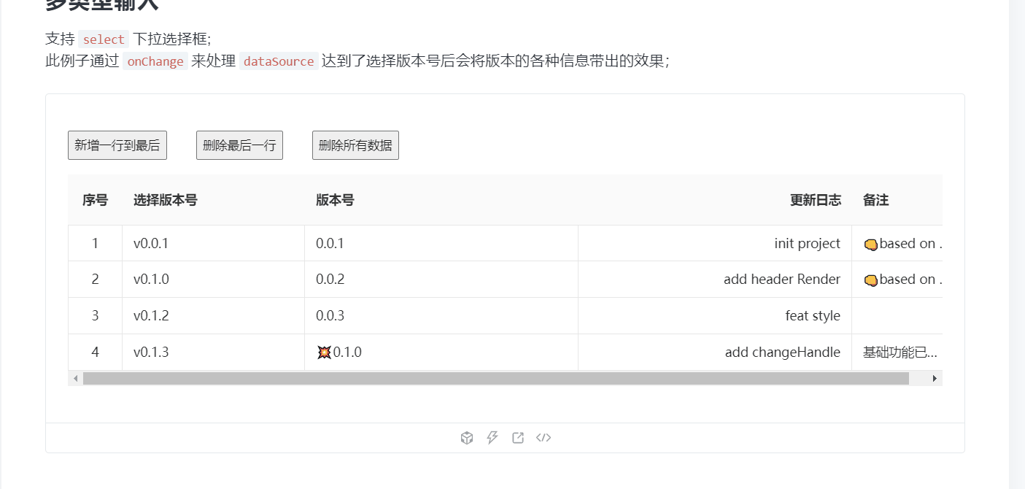Click the 新增一行到最后 button
1025x489 pixels.
click(x=117, y=145)
